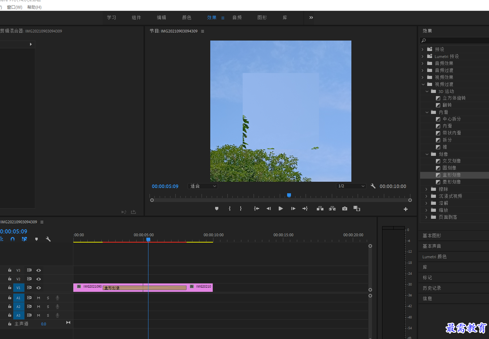Viewport: 489px width, 339px height.
Task: Go to Out point in Program monitor
Action: pyautogui.click(x=305, y=209)
